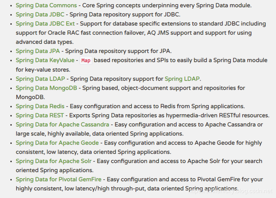This screenshot has width=276, height=198.
Task: Click the text 'for key-value stores.'
Action: (x=43, y=70)
